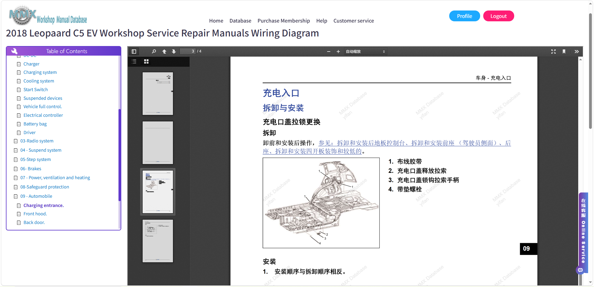Select the page 2 thumbnail
This screenshot has height=287, width=594.
(x=158, y=143)
